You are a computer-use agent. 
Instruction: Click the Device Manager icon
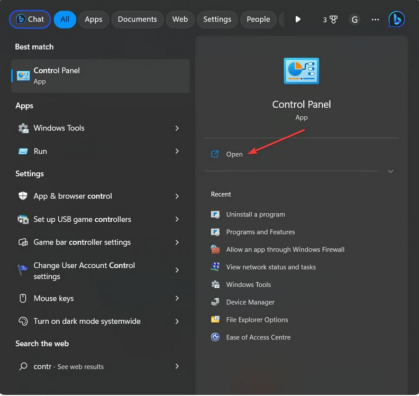point(215,302)
